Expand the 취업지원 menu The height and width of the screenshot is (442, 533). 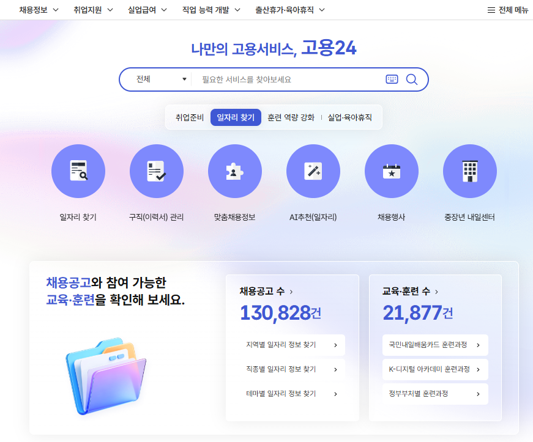point(93,10)
